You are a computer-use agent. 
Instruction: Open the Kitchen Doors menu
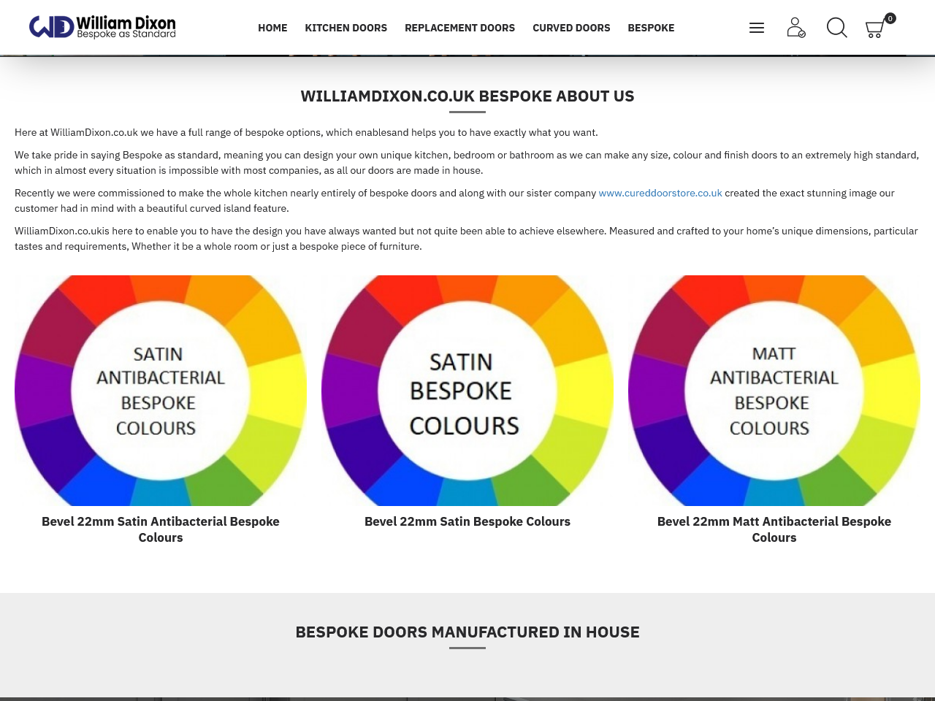[x=346, y=28]
